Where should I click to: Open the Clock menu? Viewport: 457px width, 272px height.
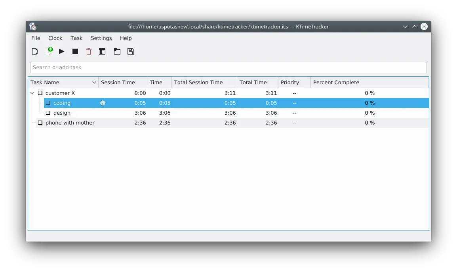tap(55, 38)
